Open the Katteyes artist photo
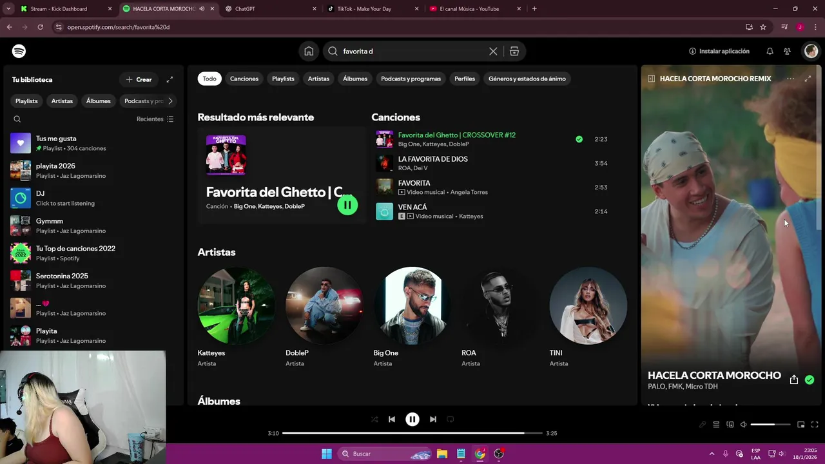This screenshot has width=825, height=464. click(x=236, y=305)
